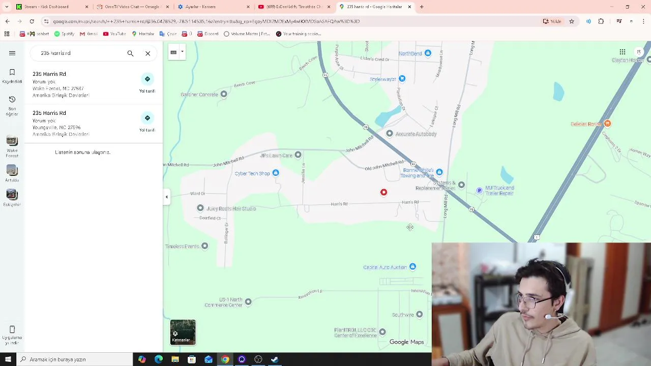Switch to the OmeTV Video Chat tab
Image resolution: width=651 pixels, height=366 pixels.
(133, 7)
